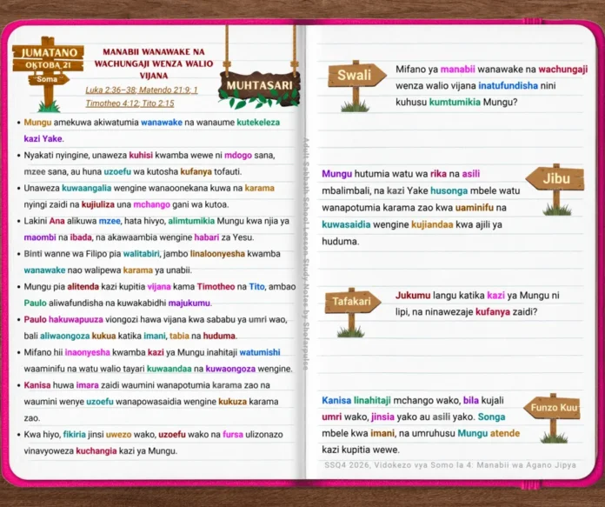
Task: Click the word uzoefu beside 'au huna'
Action: pyautogui.click(x=117, y=171)
